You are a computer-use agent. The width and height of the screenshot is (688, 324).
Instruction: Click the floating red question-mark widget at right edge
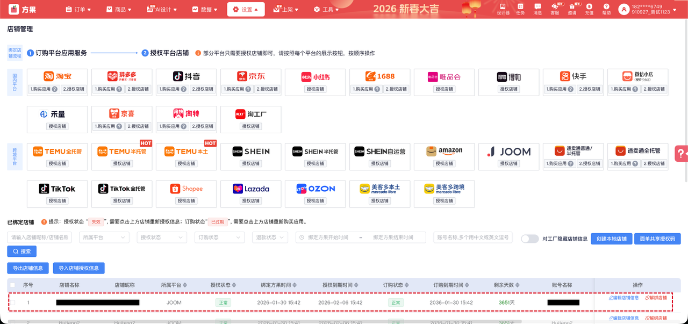pyautogui.click(x=682, y=153)
